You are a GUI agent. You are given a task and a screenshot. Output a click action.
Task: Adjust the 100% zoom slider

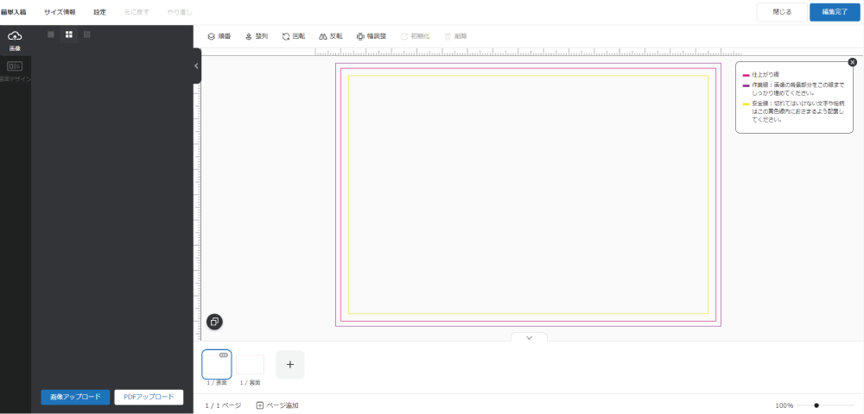816,405
